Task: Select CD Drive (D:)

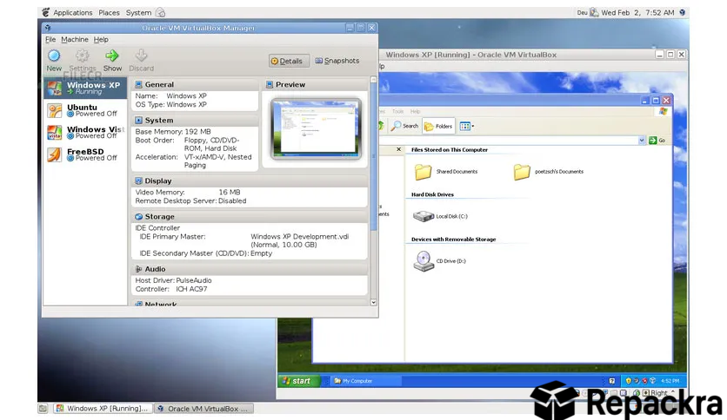Action: click(x=439, y=261)
